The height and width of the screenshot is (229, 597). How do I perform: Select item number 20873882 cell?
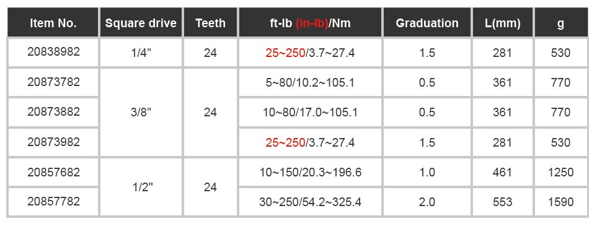(x=53, y=112)
